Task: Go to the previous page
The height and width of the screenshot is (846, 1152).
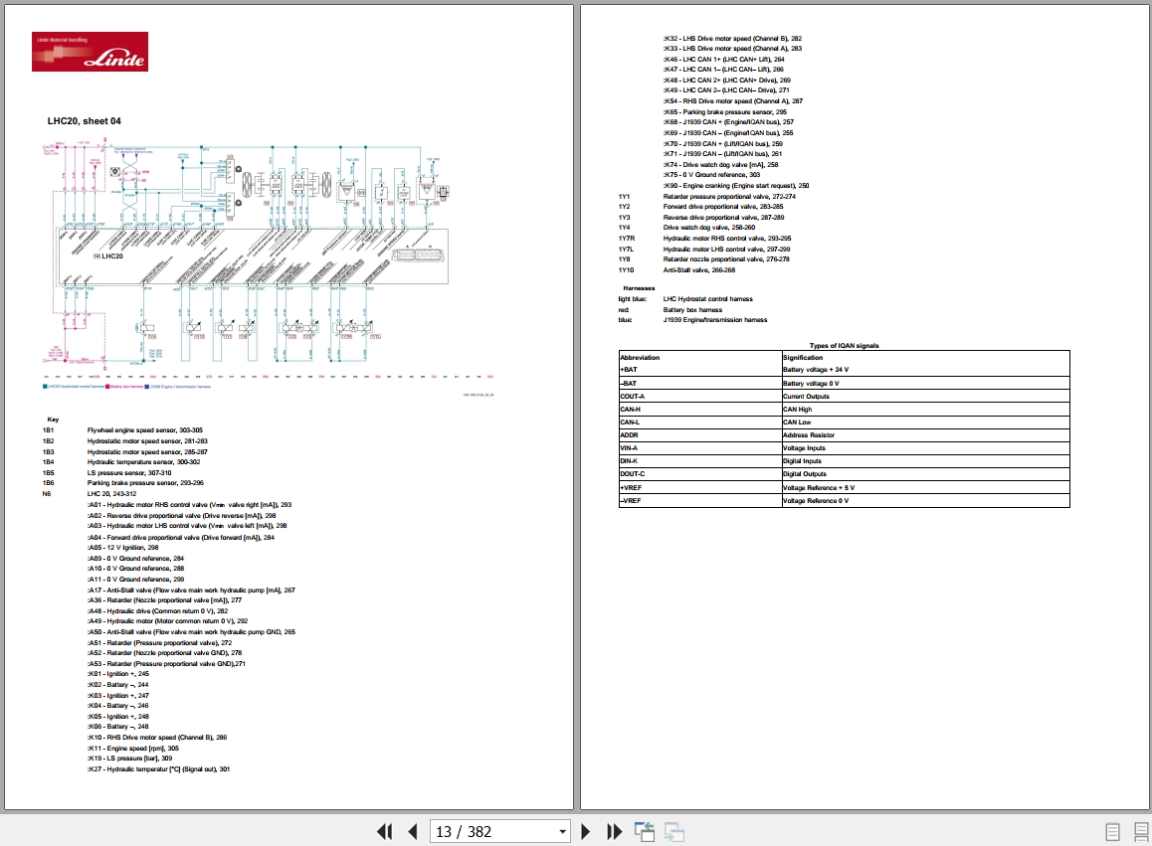Action: [x=412, y=831]
